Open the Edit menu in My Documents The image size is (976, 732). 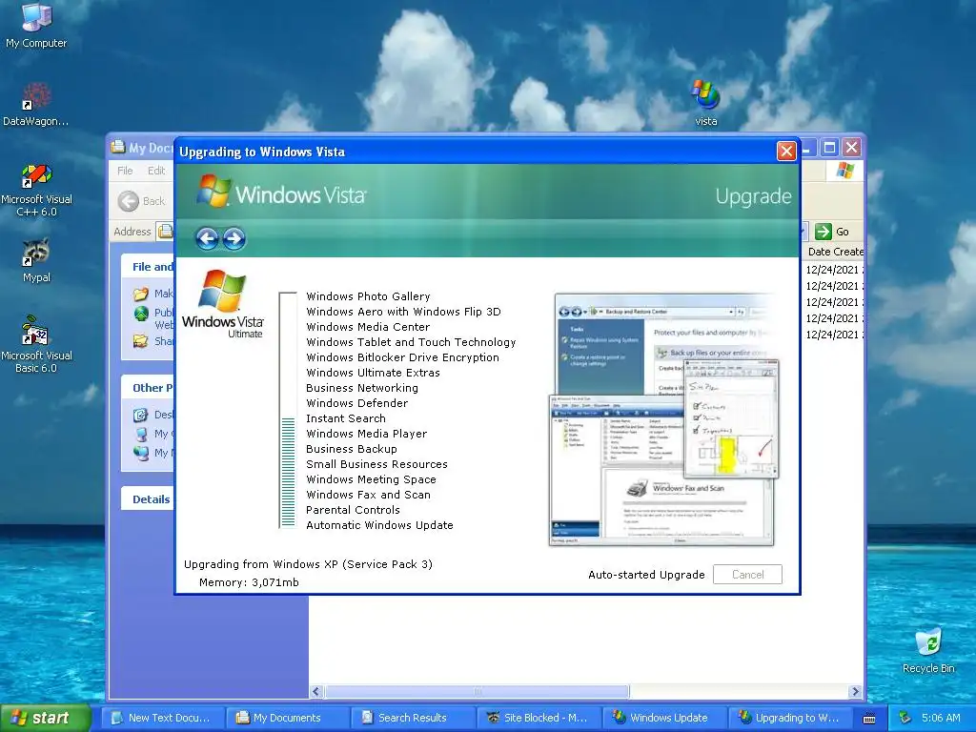(156, 171)
